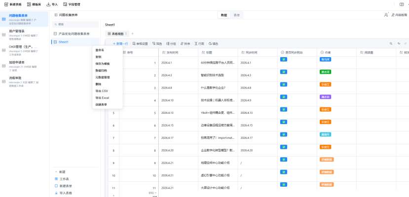Click the 同步时间 column header
Image resolution: width=409 pixels, height=197 pixels.
click(258, 52)
